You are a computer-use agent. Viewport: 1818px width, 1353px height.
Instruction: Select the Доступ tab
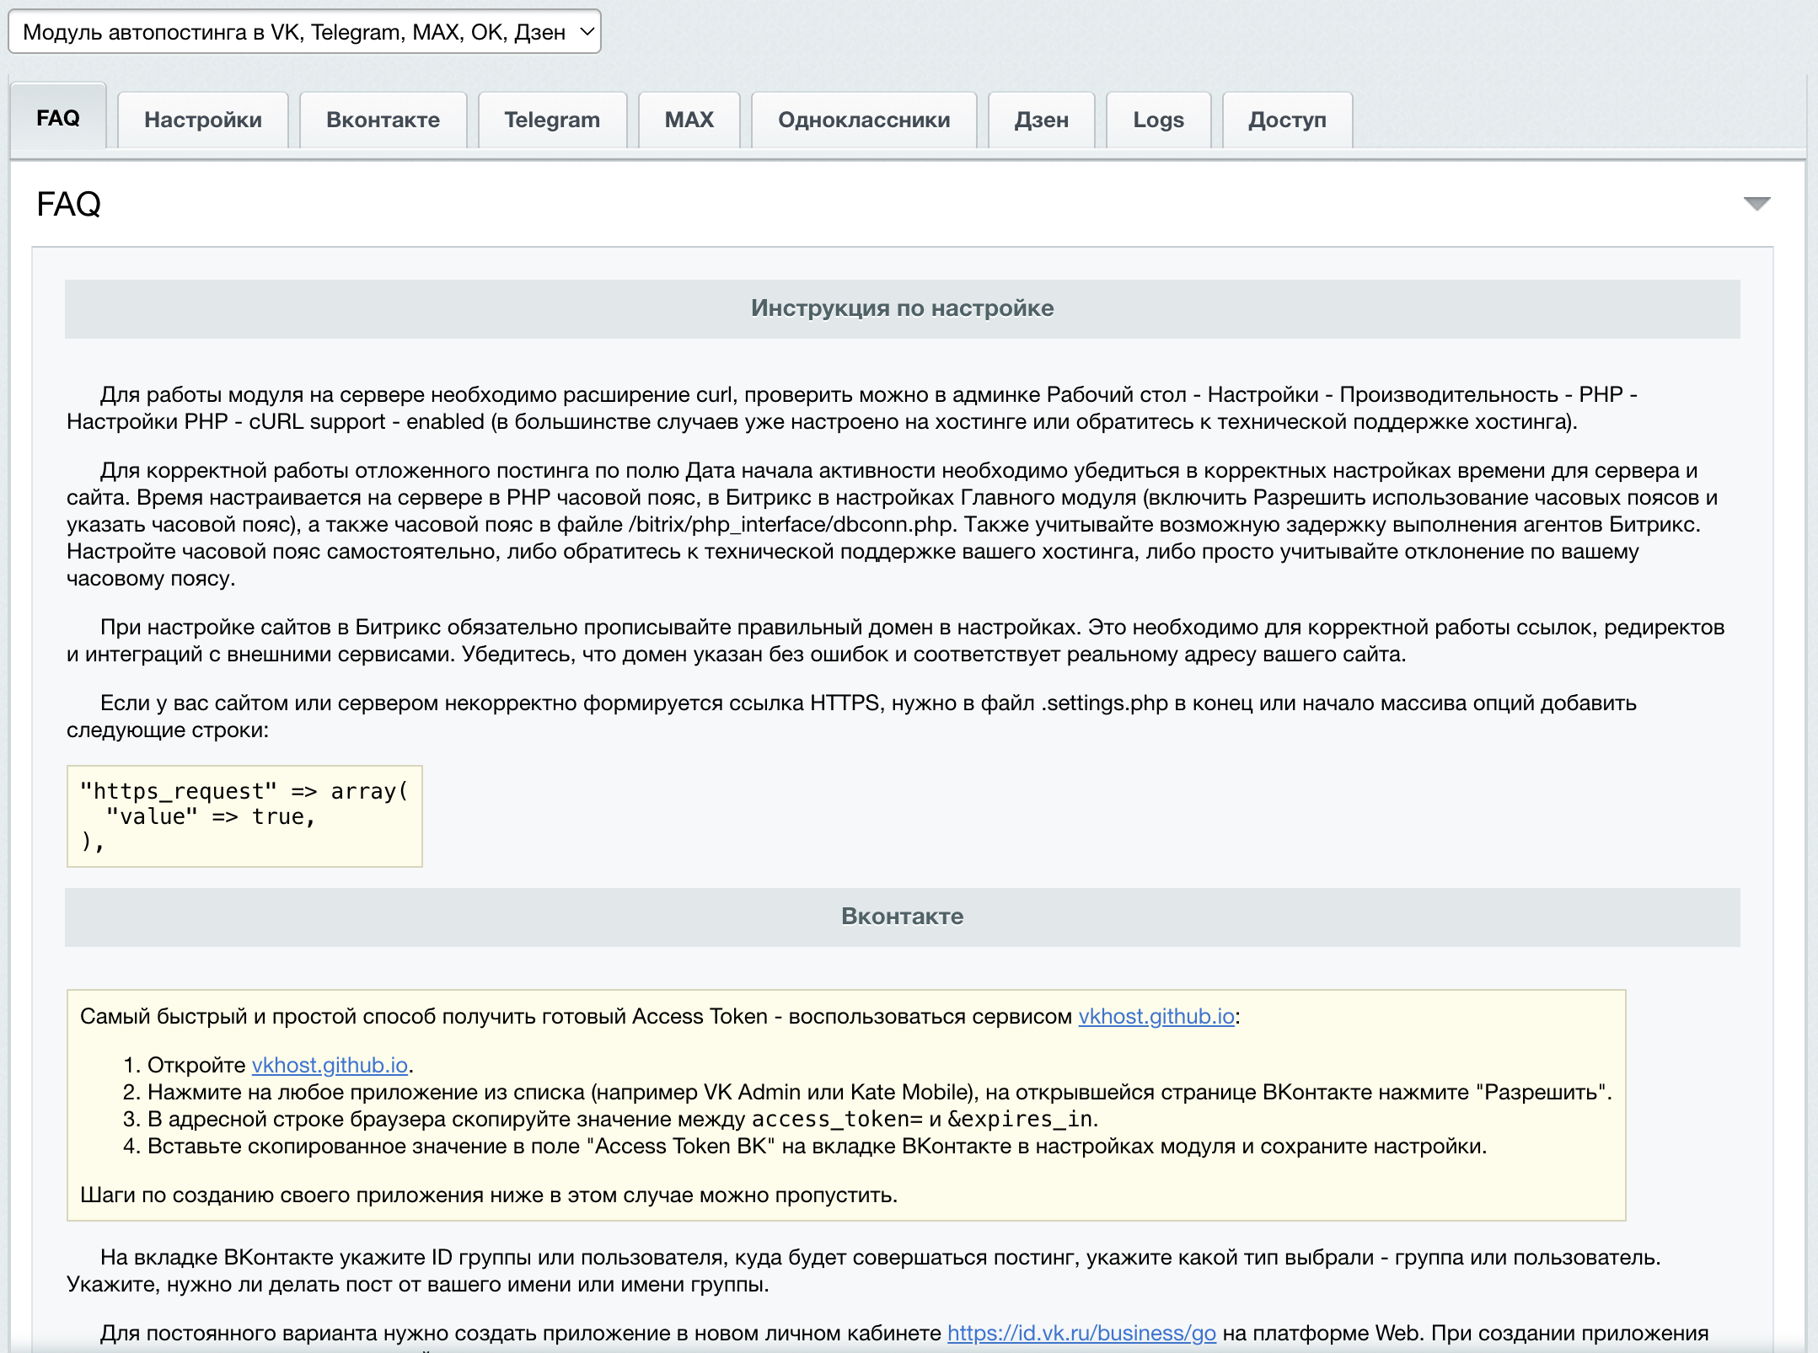click(x=1287, y=120)
